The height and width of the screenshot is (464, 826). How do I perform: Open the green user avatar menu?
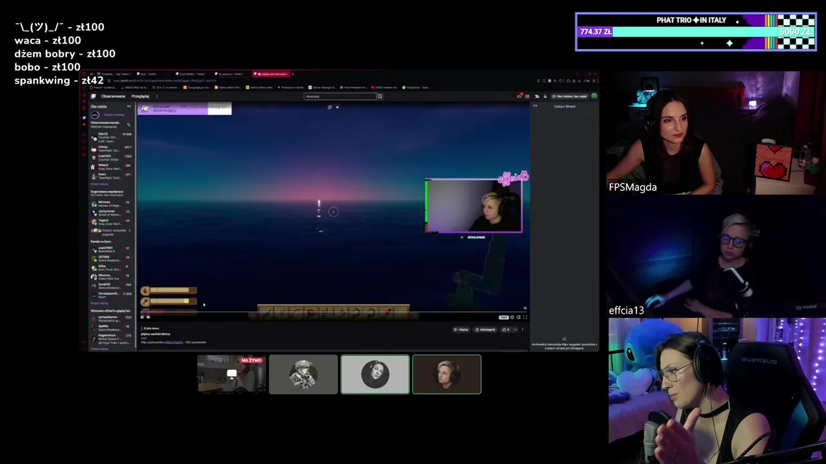[594, 96]
